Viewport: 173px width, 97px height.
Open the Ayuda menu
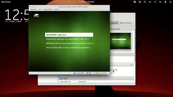[56, 10]
